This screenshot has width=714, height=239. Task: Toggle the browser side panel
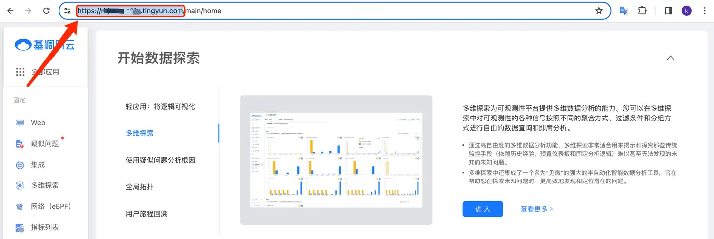point(668,11)
